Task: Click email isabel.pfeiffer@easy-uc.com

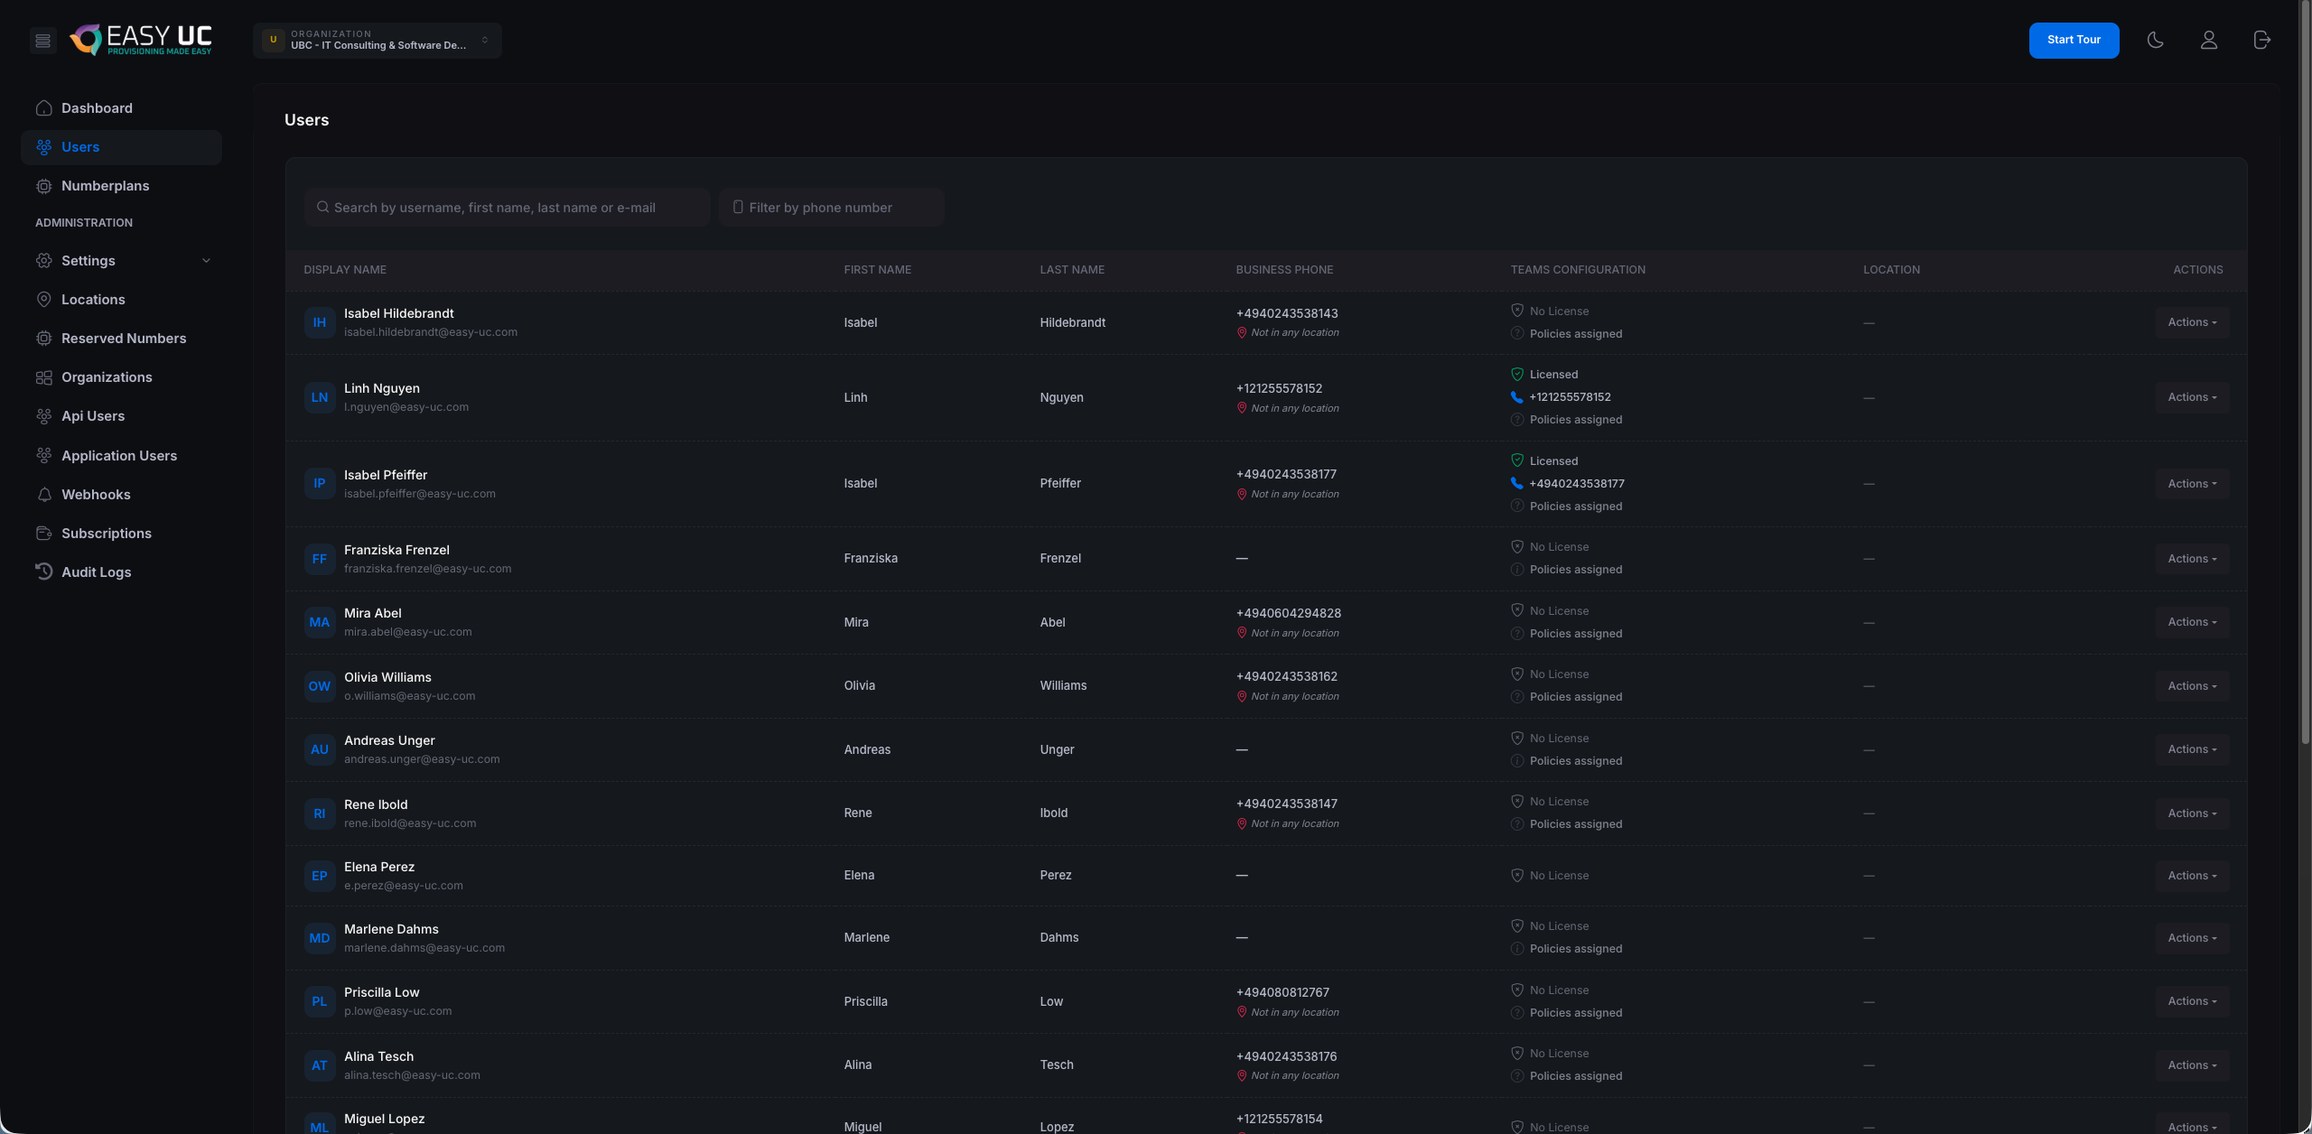Action: [x=420, y=494]
